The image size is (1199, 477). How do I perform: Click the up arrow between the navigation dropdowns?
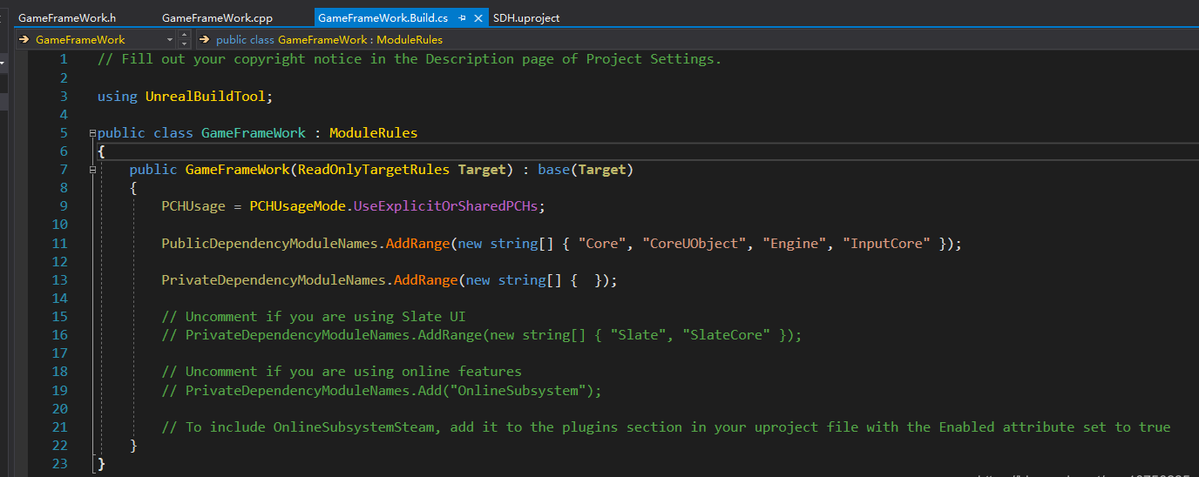coord(184,35)
